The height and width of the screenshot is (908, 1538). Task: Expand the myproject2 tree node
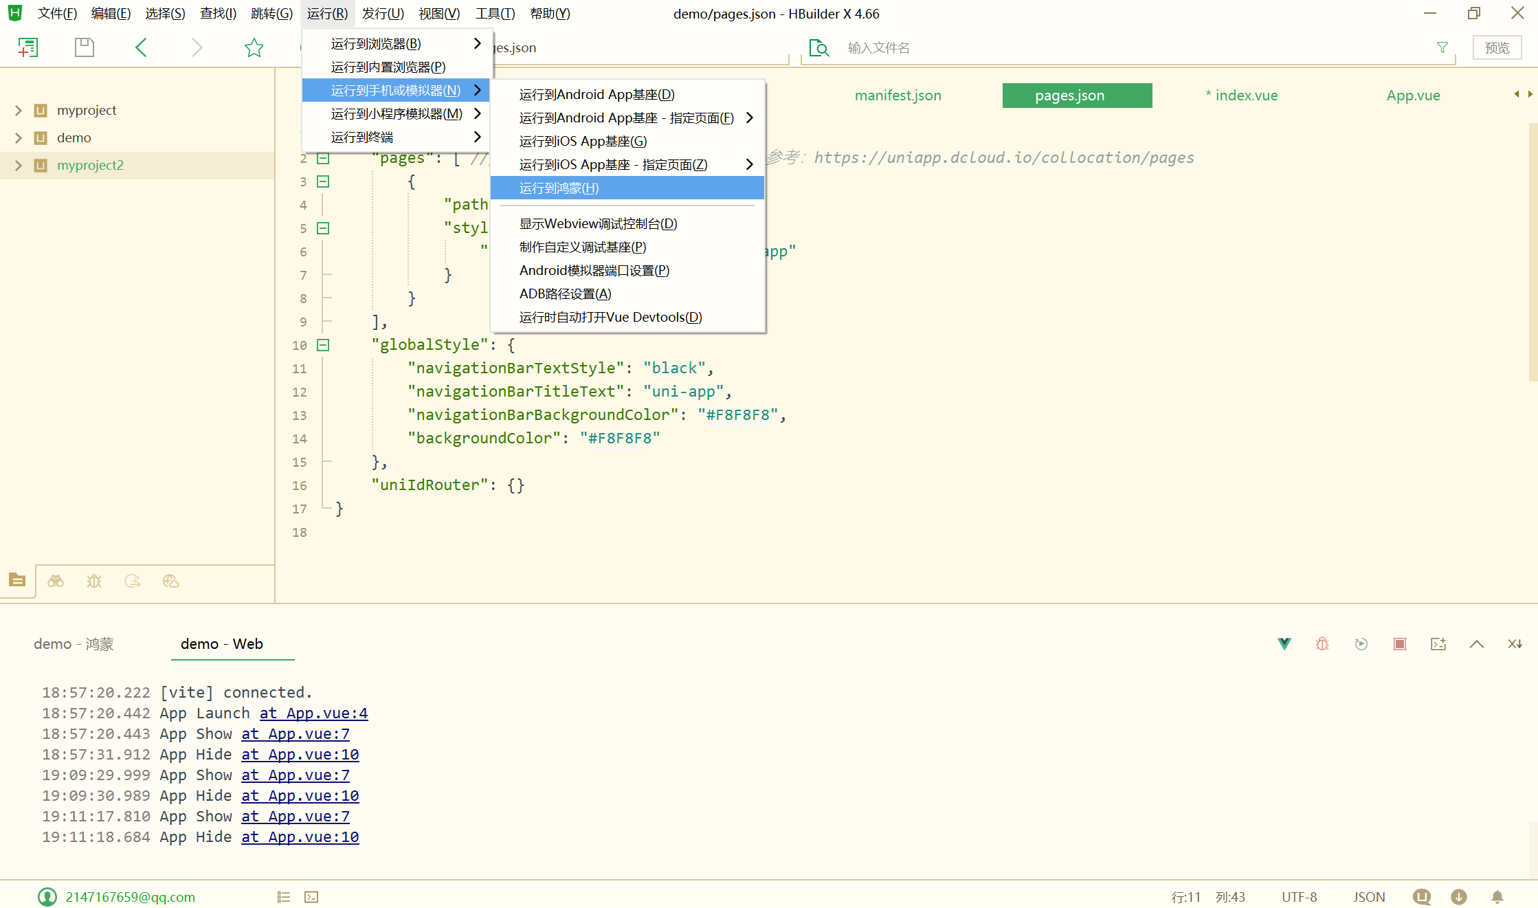[19, 166]
